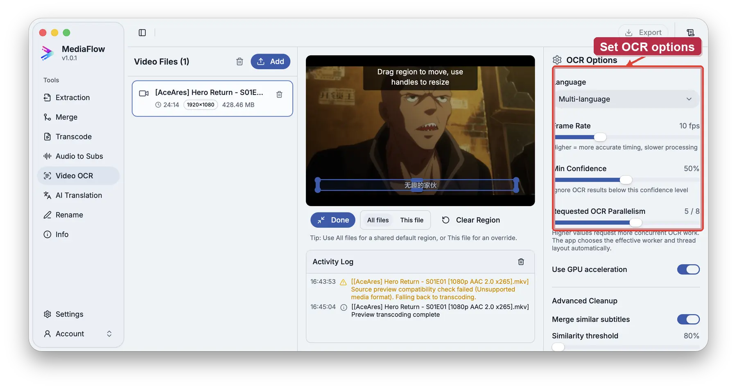Image resolution: width=737 pixels, height=388 pixels.
Task: Toggle the sidebar panel icon
Action: (142, 33)
